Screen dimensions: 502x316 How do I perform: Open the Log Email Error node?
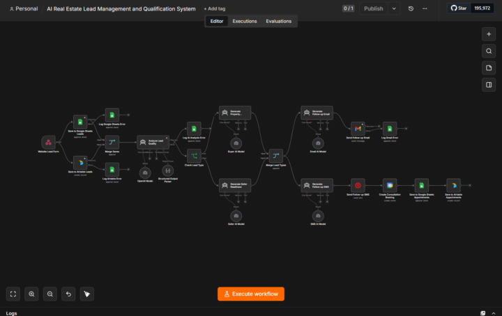[x=390, y=129]
